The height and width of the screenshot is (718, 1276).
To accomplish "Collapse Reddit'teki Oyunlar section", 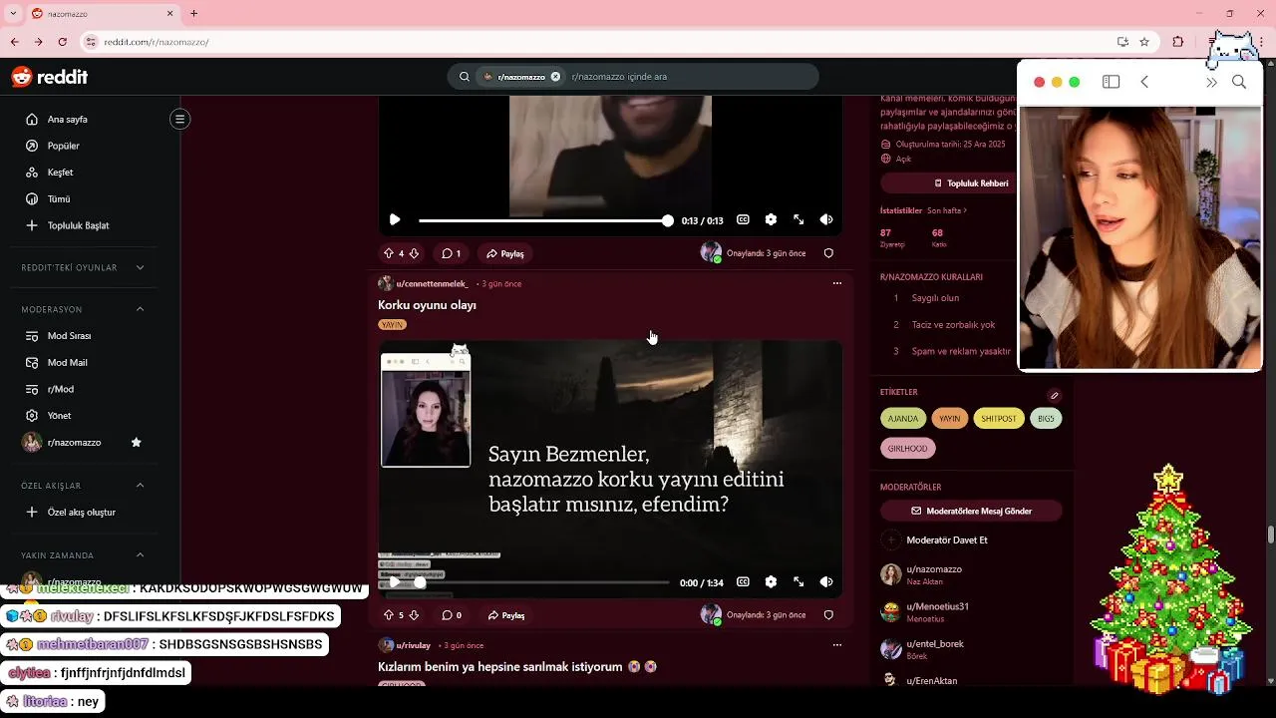I will 140,267.
